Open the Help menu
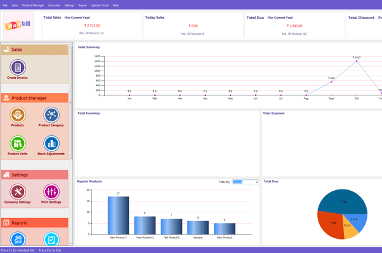Image resolution: width=382 pixels, height=253 pixels. click(115, 5)
